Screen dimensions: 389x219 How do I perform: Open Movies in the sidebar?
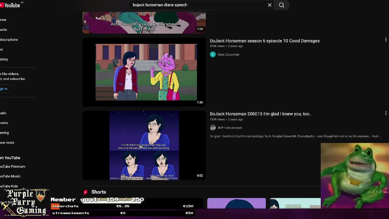[4, 123]
